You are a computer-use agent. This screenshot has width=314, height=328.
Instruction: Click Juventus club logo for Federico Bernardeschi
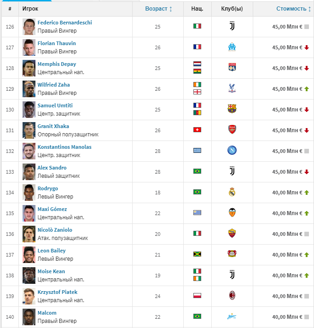pyautogui.click(x=232, y=26)
